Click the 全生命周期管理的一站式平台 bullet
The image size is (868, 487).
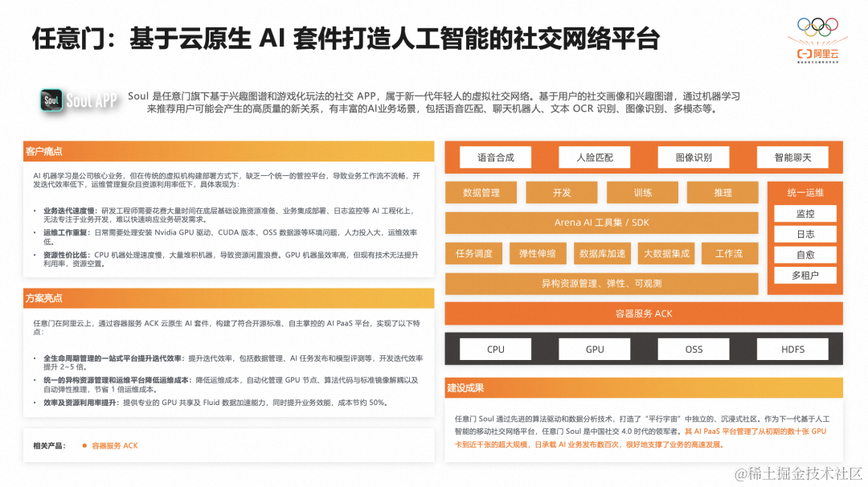coord(233,362)
